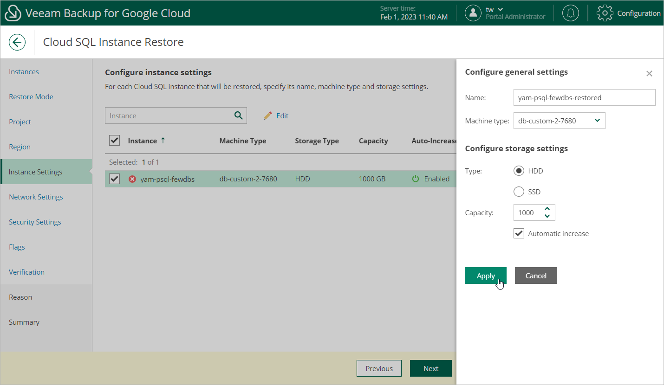
Task: Click the Previous button
Action: pyautogui.click(x=379, y=368)
